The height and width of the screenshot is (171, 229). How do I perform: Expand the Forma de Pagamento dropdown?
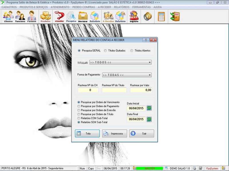click(x=150, y=75)
